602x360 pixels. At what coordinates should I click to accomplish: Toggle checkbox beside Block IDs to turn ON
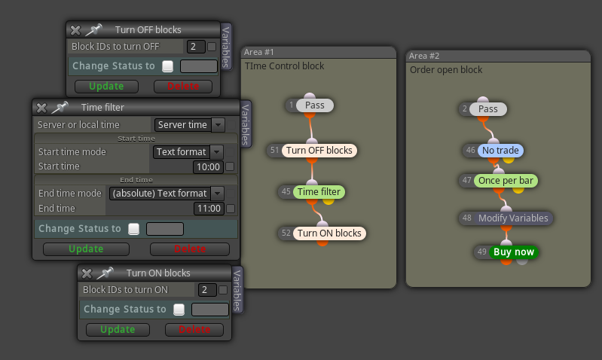click(223, 290)
